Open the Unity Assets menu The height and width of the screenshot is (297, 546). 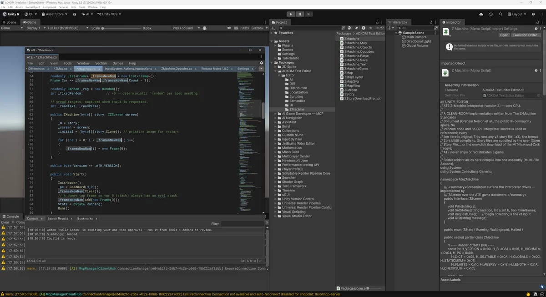coord(19,7)
